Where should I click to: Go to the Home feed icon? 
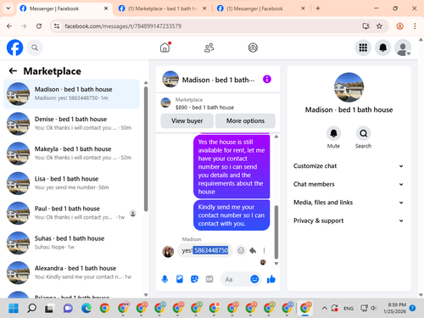[165, 47]
